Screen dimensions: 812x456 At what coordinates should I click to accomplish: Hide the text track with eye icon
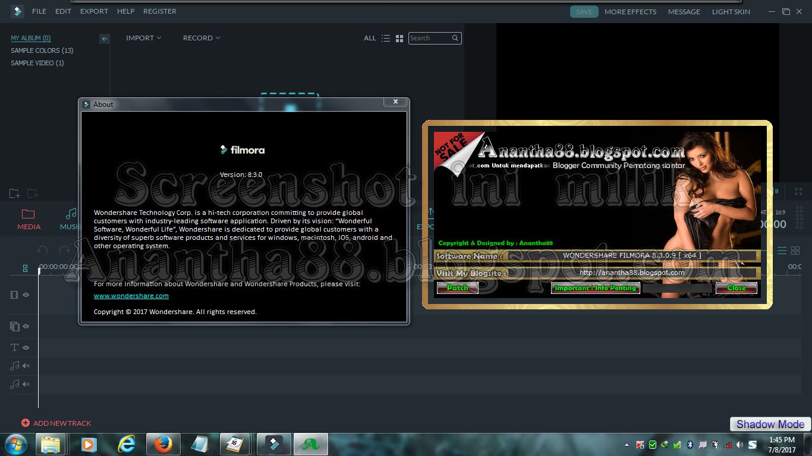[x=26, y=347]
